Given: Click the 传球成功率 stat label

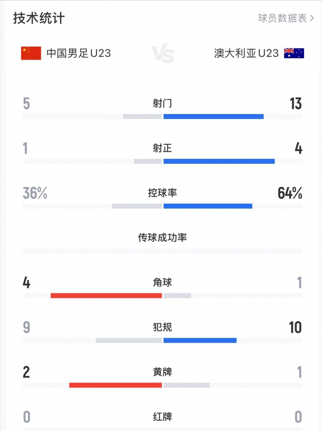Looking at the screenshot, I should pyautogui.click(x=162, y=238).
